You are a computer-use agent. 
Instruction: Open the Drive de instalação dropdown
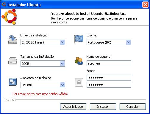click(43, 42)
